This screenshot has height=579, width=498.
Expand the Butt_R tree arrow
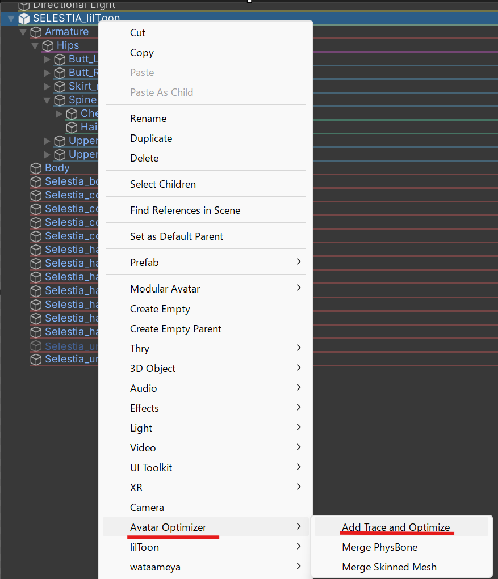point(47,73)
